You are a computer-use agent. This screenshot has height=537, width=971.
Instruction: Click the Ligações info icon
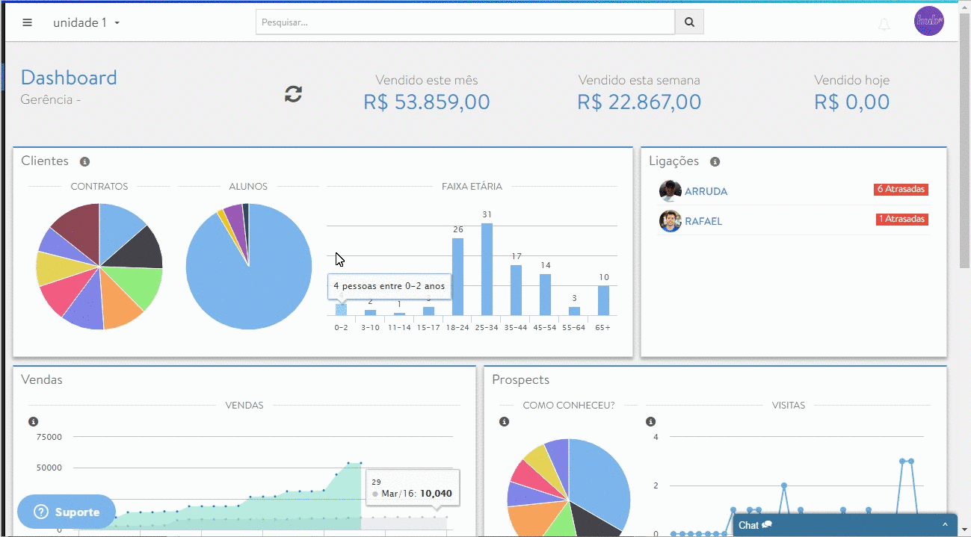715,162
